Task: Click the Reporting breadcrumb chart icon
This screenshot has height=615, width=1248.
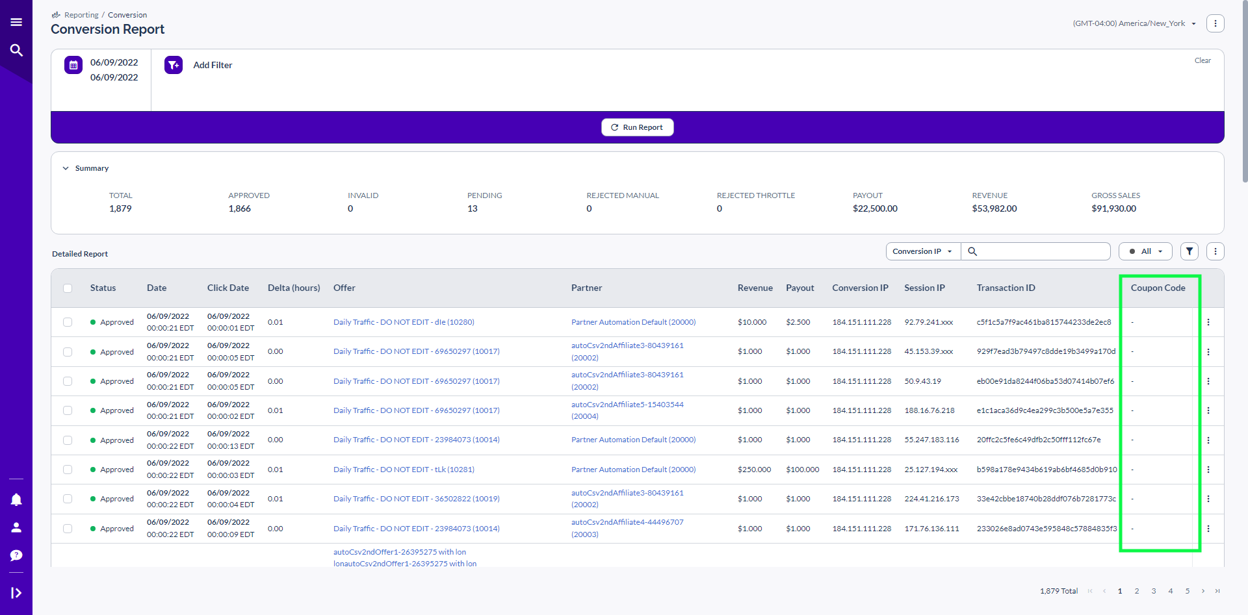Action: 56,15
